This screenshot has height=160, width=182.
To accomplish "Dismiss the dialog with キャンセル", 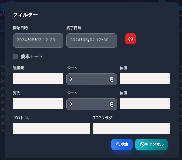I will click(151, 144).
